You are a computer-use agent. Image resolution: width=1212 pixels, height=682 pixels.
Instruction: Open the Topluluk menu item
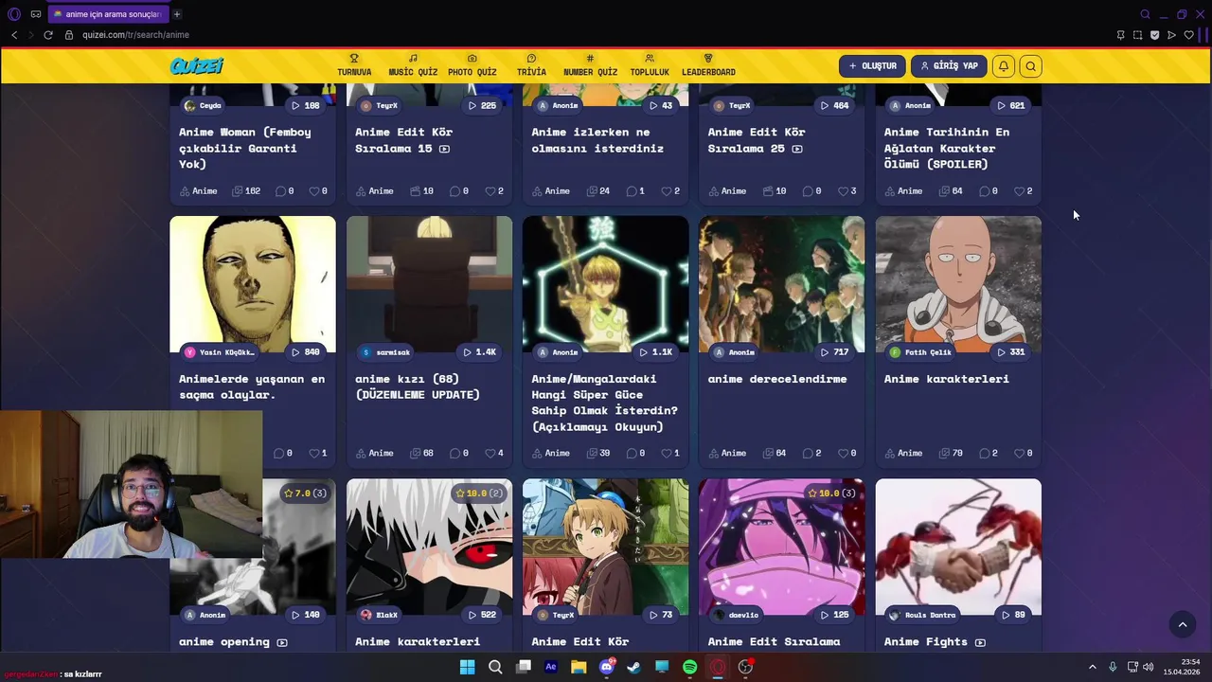tap(650, 65)
